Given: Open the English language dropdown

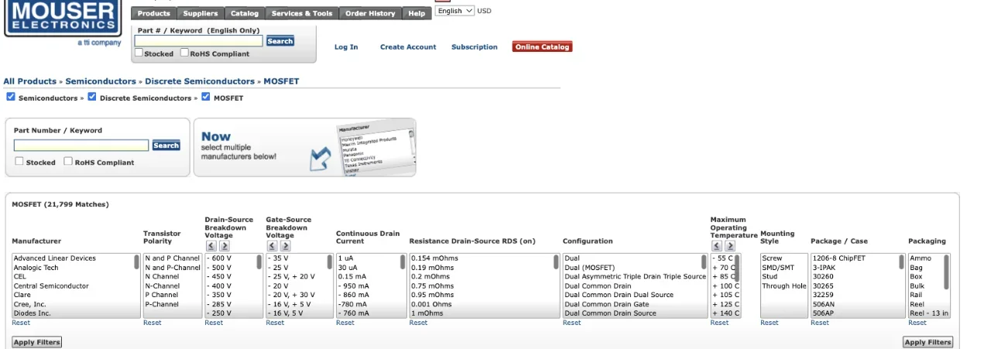Looking at the screenshot, I should (454, 11).
